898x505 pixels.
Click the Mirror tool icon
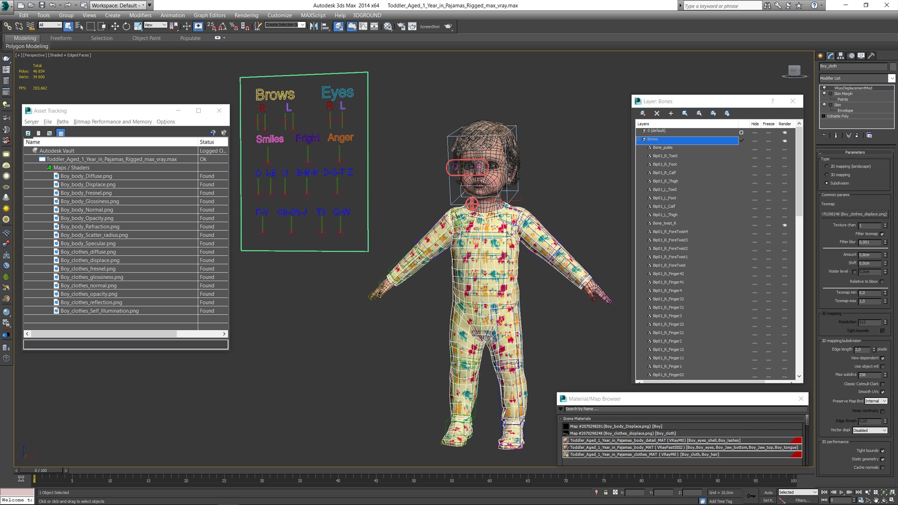pyautogui.click(x=314, y=26)
